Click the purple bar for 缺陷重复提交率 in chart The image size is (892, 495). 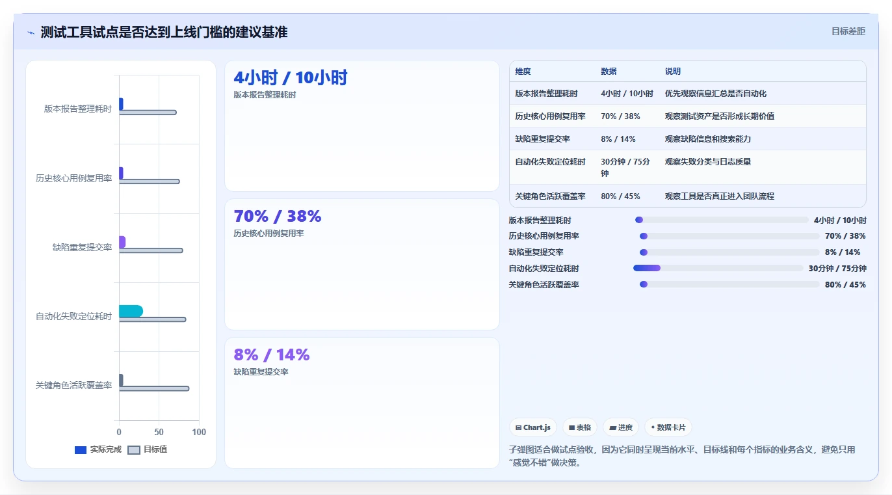coord(122,242)
